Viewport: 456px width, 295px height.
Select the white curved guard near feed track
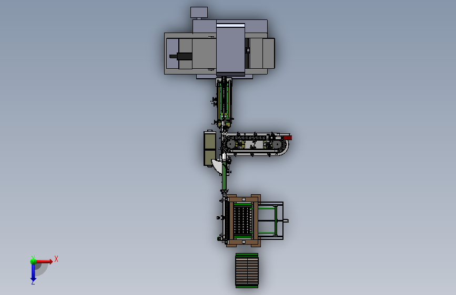click(x=217, y=166)
